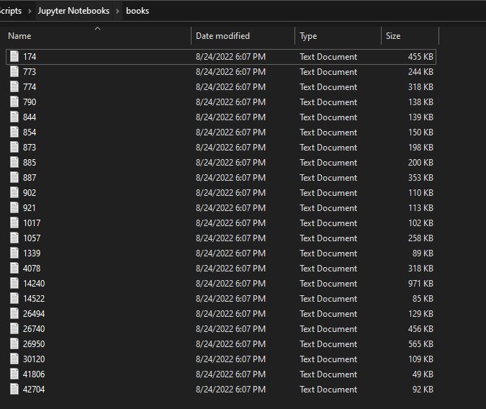Screen dimensions: 486x409
Task: Expand the chevron after Jupyter Notebooks in breadcrumb
Action: click(x=118, y=11)
